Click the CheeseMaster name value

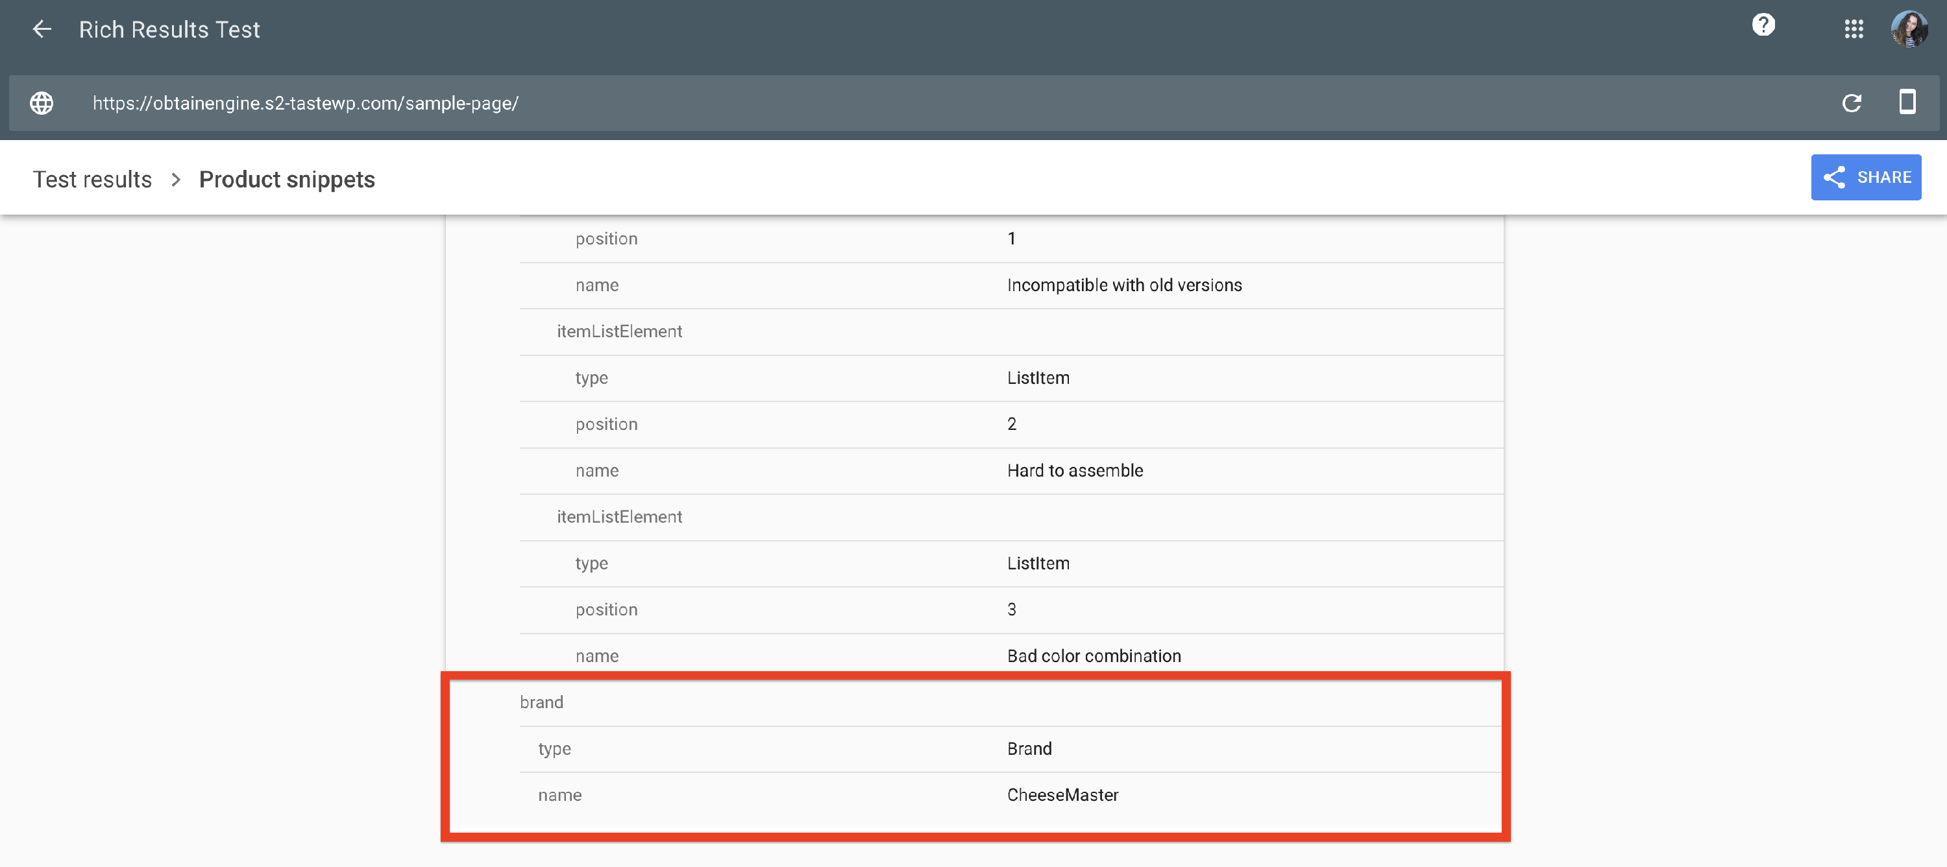point(1062,795)
